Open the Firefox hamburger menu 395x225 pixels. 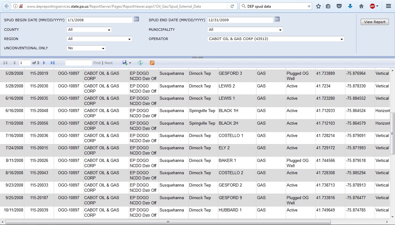[388, 6]
